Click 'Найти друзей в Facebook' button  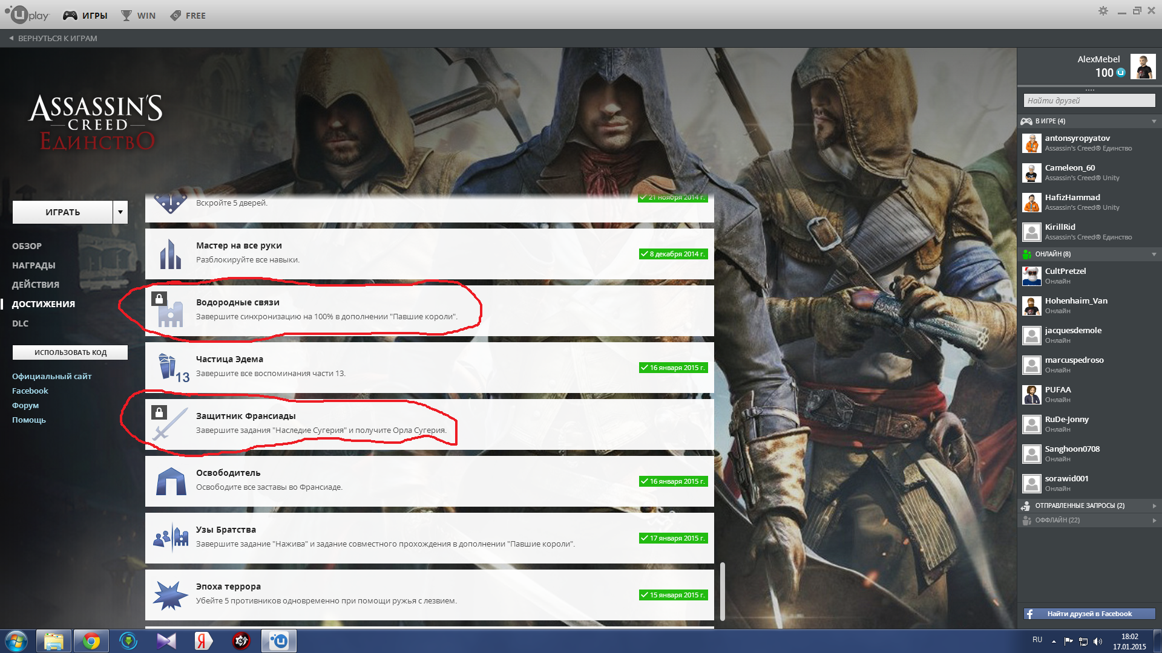[1089, 614]
